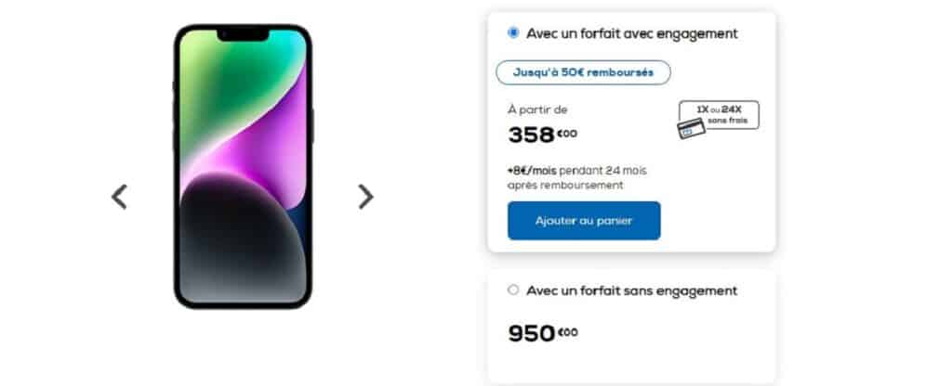Click the 950€00 price text
Screen dimensions: 952x386
point(543,333)
